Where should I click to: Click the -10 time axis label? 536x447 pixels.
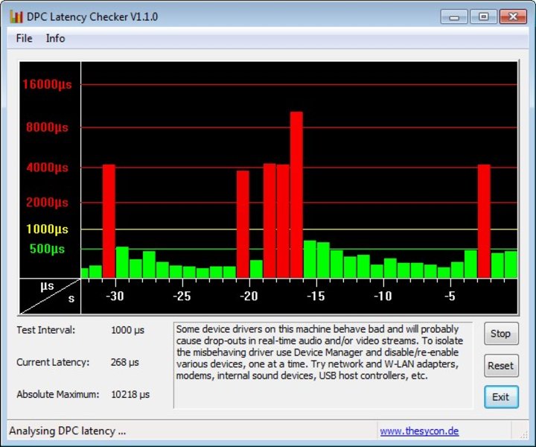tap(383, 296)
